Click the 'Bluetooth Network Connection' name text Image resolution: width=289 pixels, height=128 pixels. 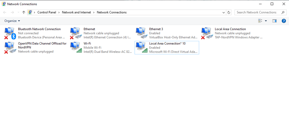point(39,29)
